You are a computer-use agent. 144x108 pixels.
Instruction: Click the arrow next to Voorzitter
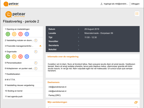pos(79,41)
